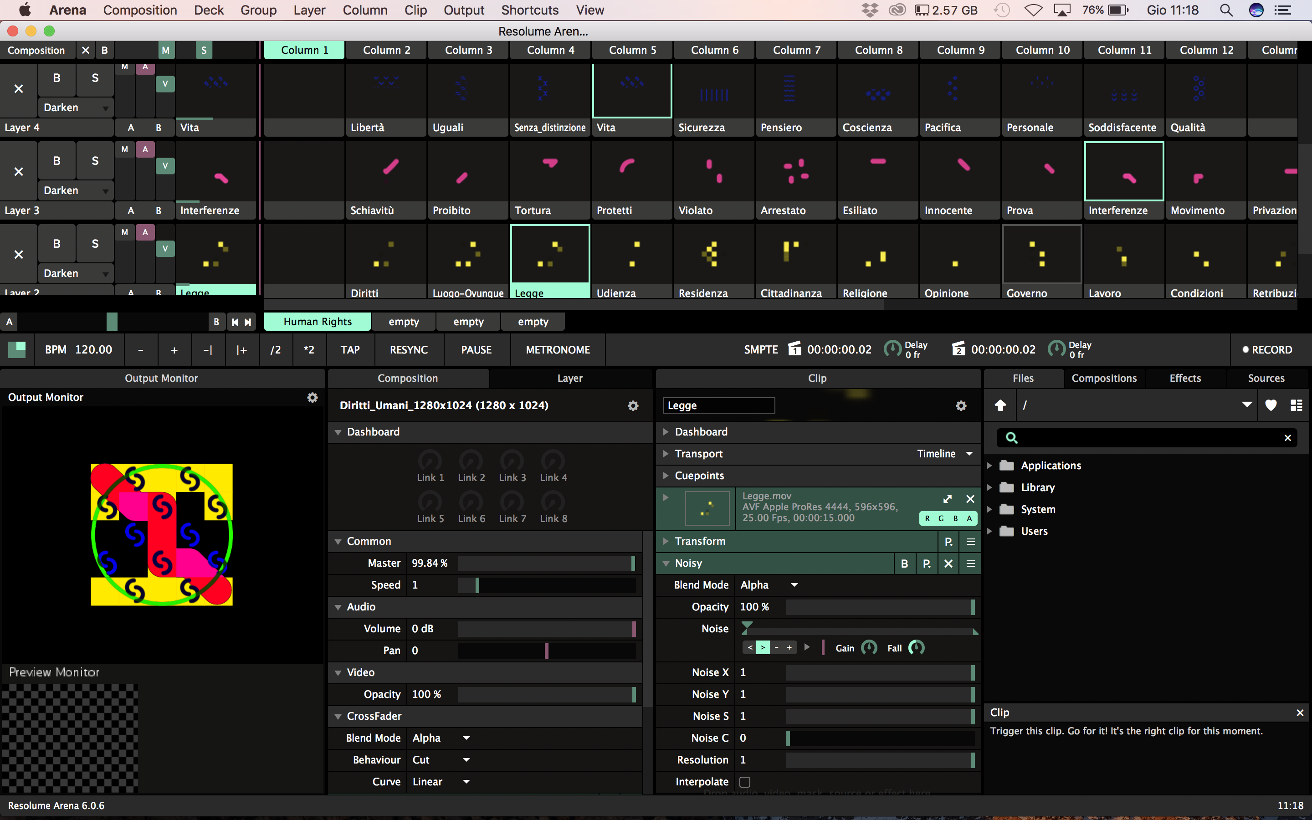Toggle Bypass on Layer 3

tap(56, 161)
